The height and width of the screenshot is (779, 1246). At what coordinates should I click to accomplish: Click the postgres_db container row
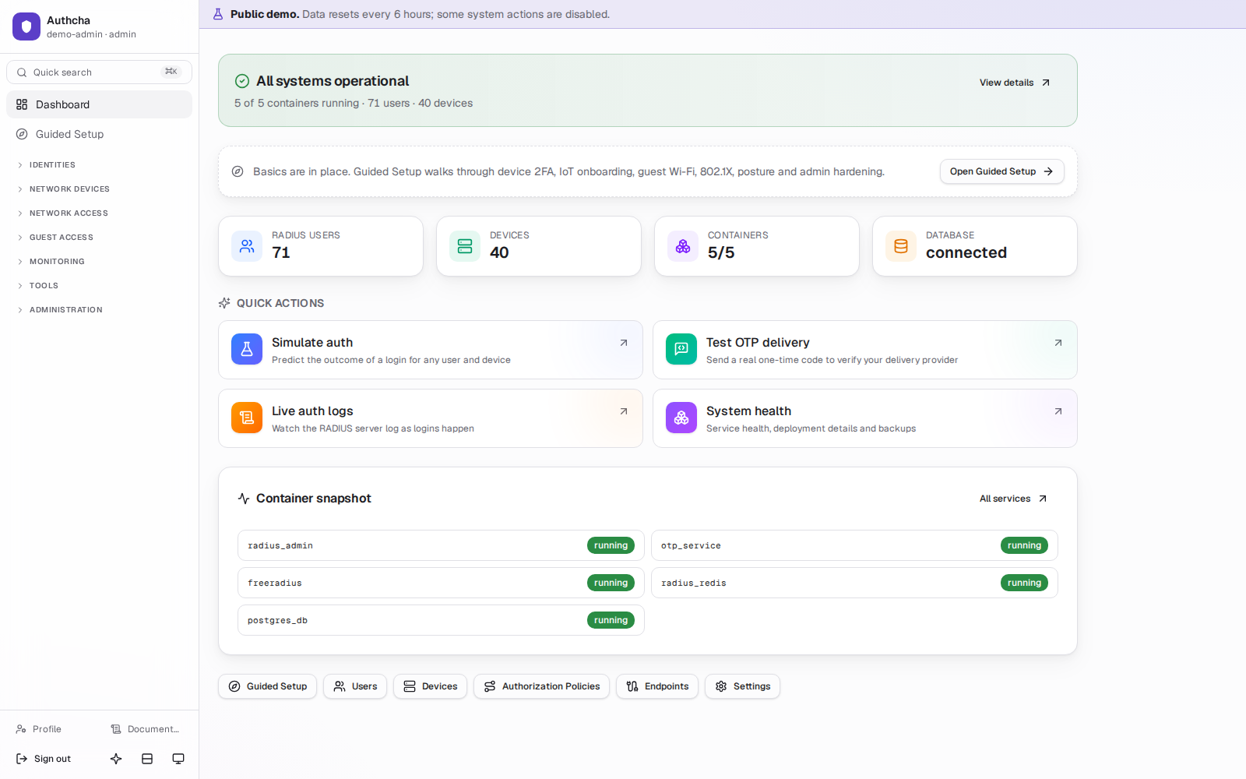coord(441,620)
